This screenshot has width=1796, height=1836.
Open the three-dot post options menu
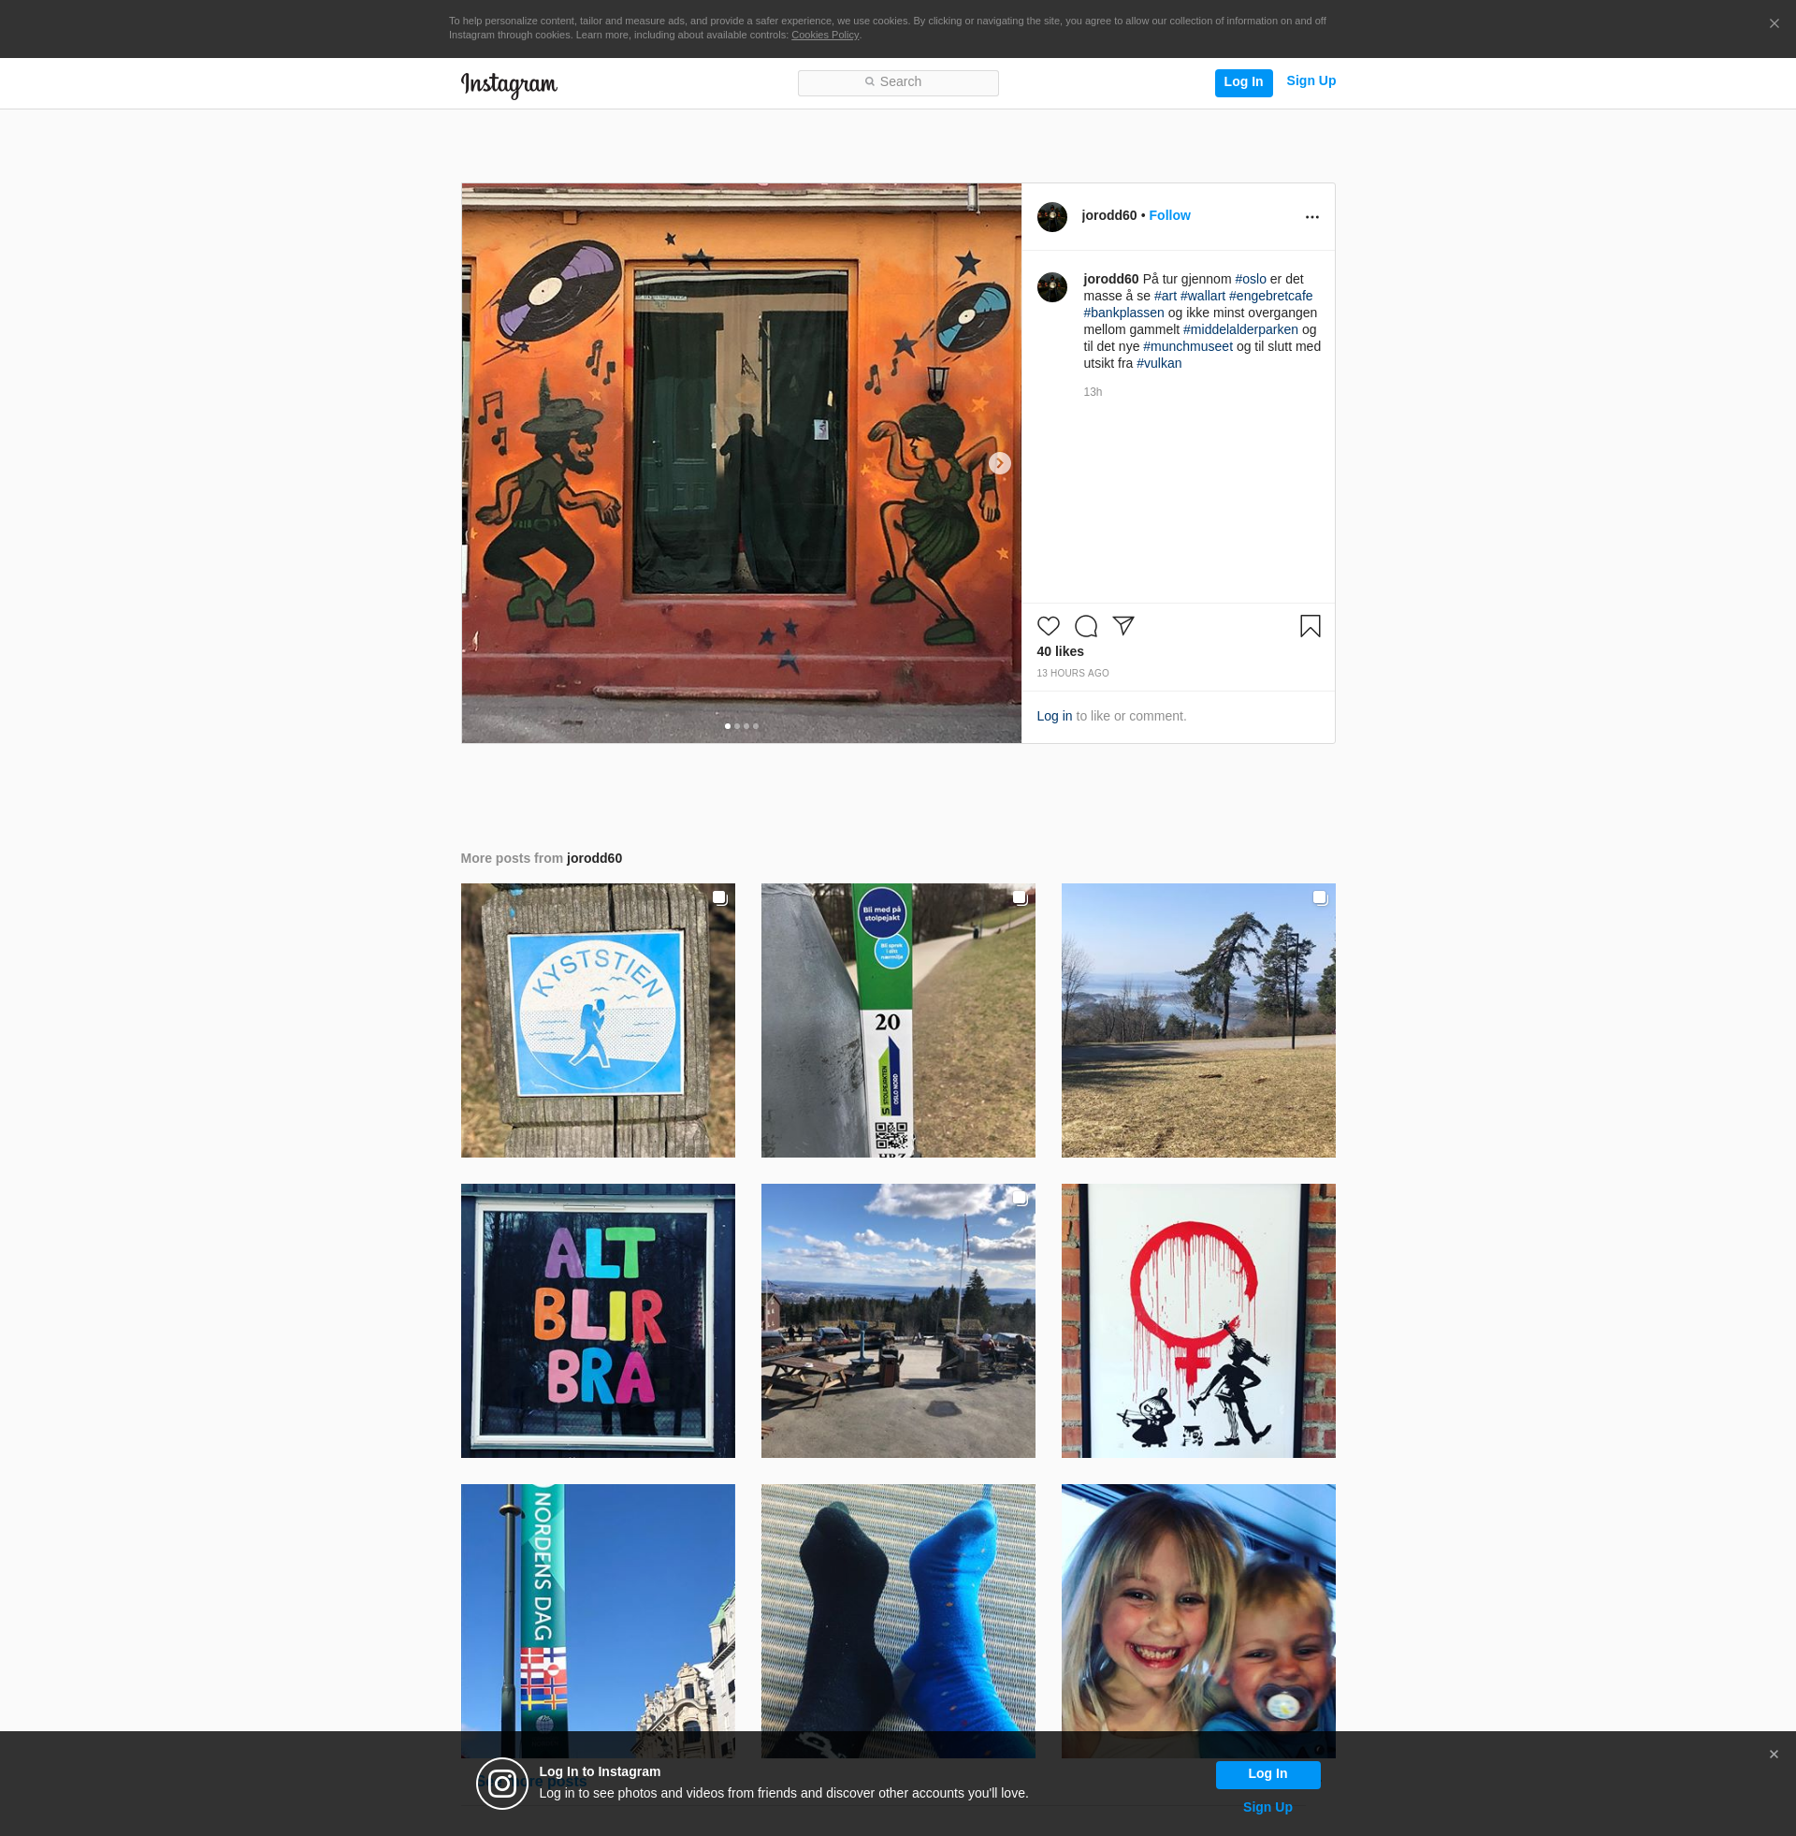pyautogui.click(x=1311, y=217)
